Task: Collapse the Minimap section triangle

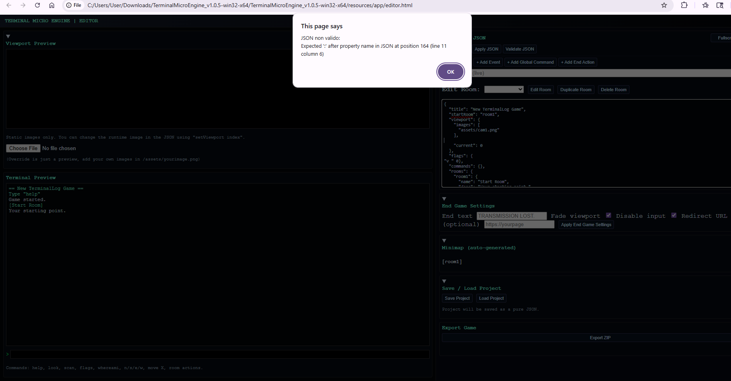Action: pyautogui.click(x=444, y=240)
